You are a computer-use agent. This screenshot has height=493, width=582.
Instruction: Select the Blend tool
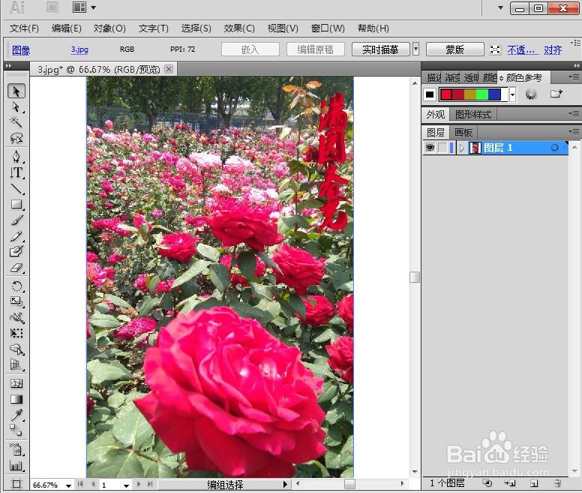coord(16,431)
